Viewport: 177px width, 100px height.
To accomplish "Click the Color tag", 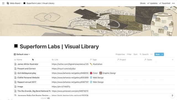I will (94, 73).
